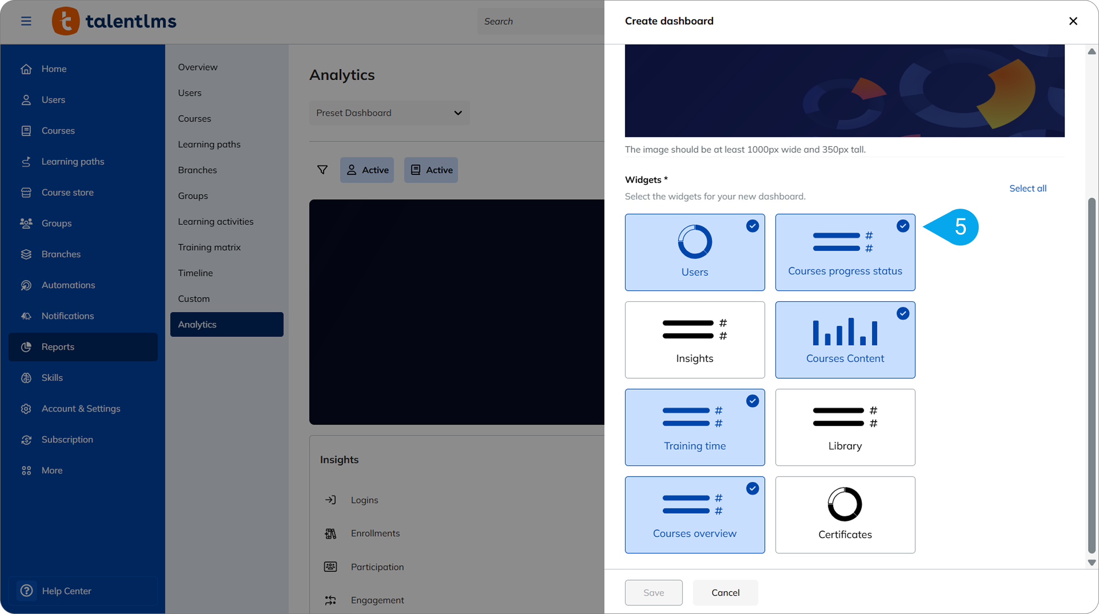Open the Help Center question mark icon
This screenshot has width=1099, height=614.
point(27,591)
